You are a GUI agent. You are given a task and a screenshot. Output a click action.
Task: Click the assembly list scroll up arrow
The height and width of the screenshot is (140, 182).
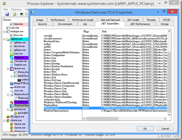pyautogui.click(x=169, y=31)
